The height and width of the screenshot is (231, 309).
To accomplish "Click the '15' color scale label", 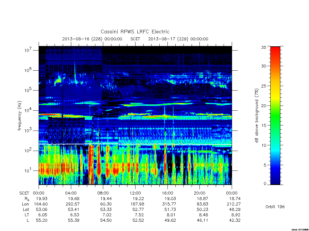I will pos(264,125).
